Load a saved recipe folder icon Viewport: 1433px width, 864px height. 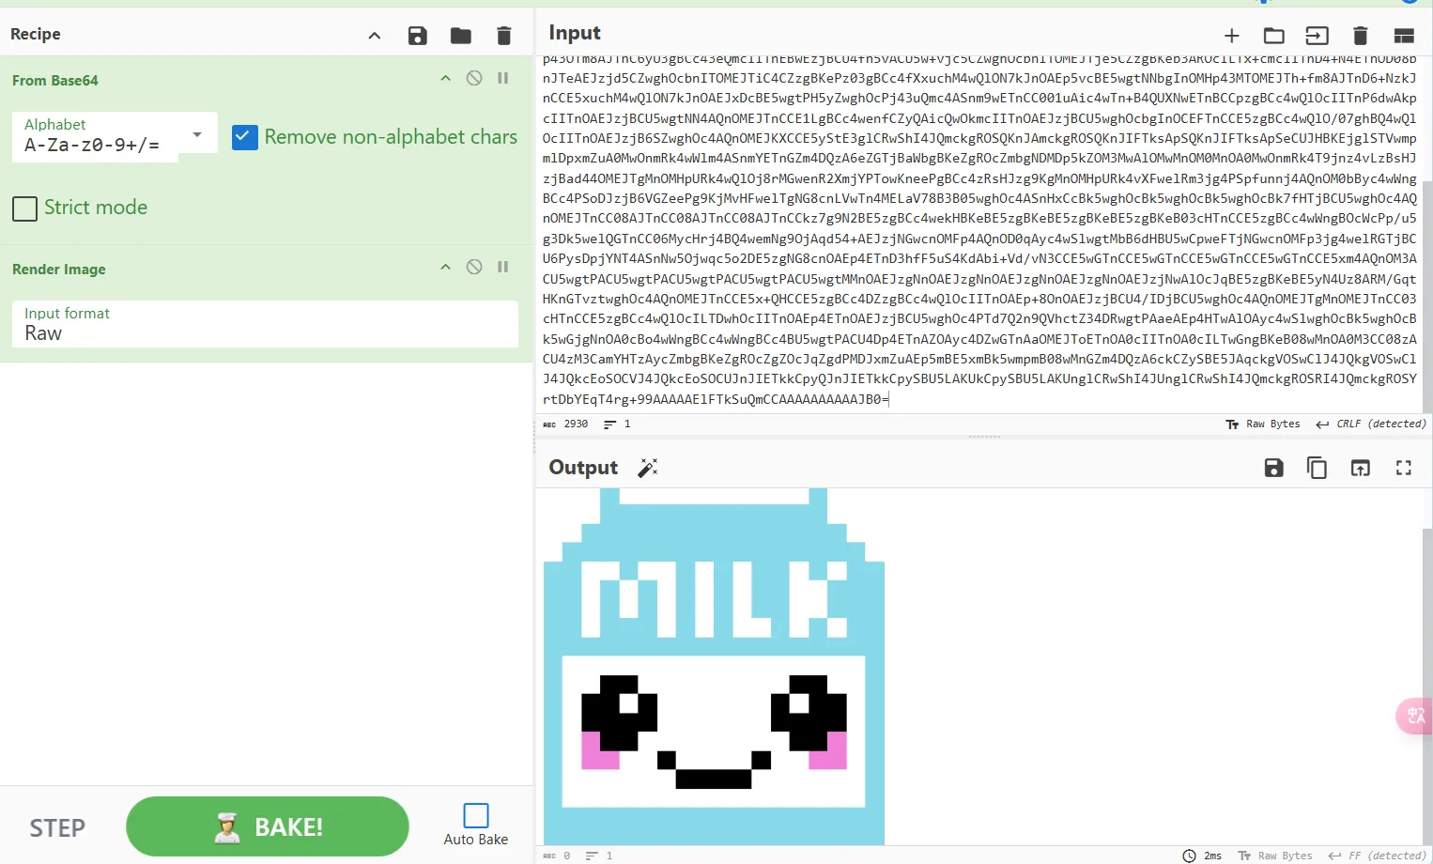pos(460,36)
